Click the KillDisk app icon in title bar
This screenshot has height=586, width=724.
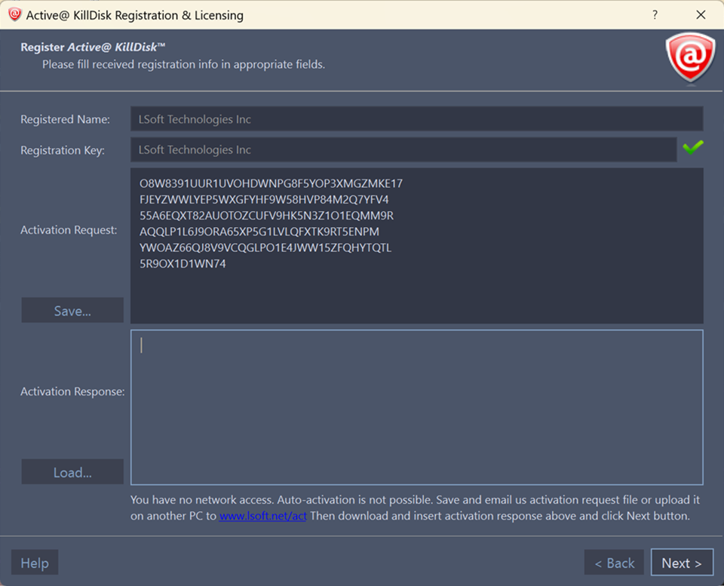pyautogui.click(x=14, y=14)
